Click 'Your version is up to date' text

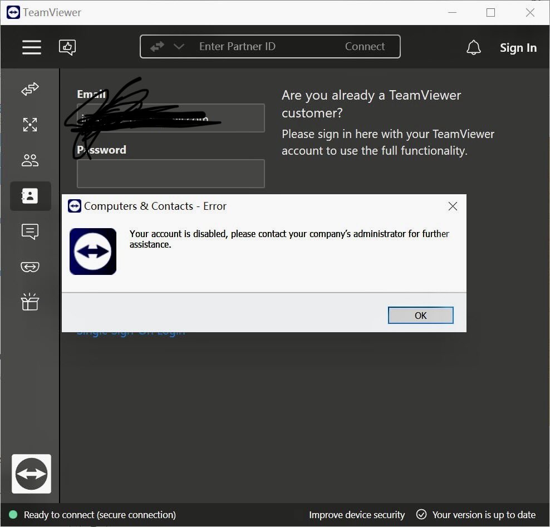[484, 515]
